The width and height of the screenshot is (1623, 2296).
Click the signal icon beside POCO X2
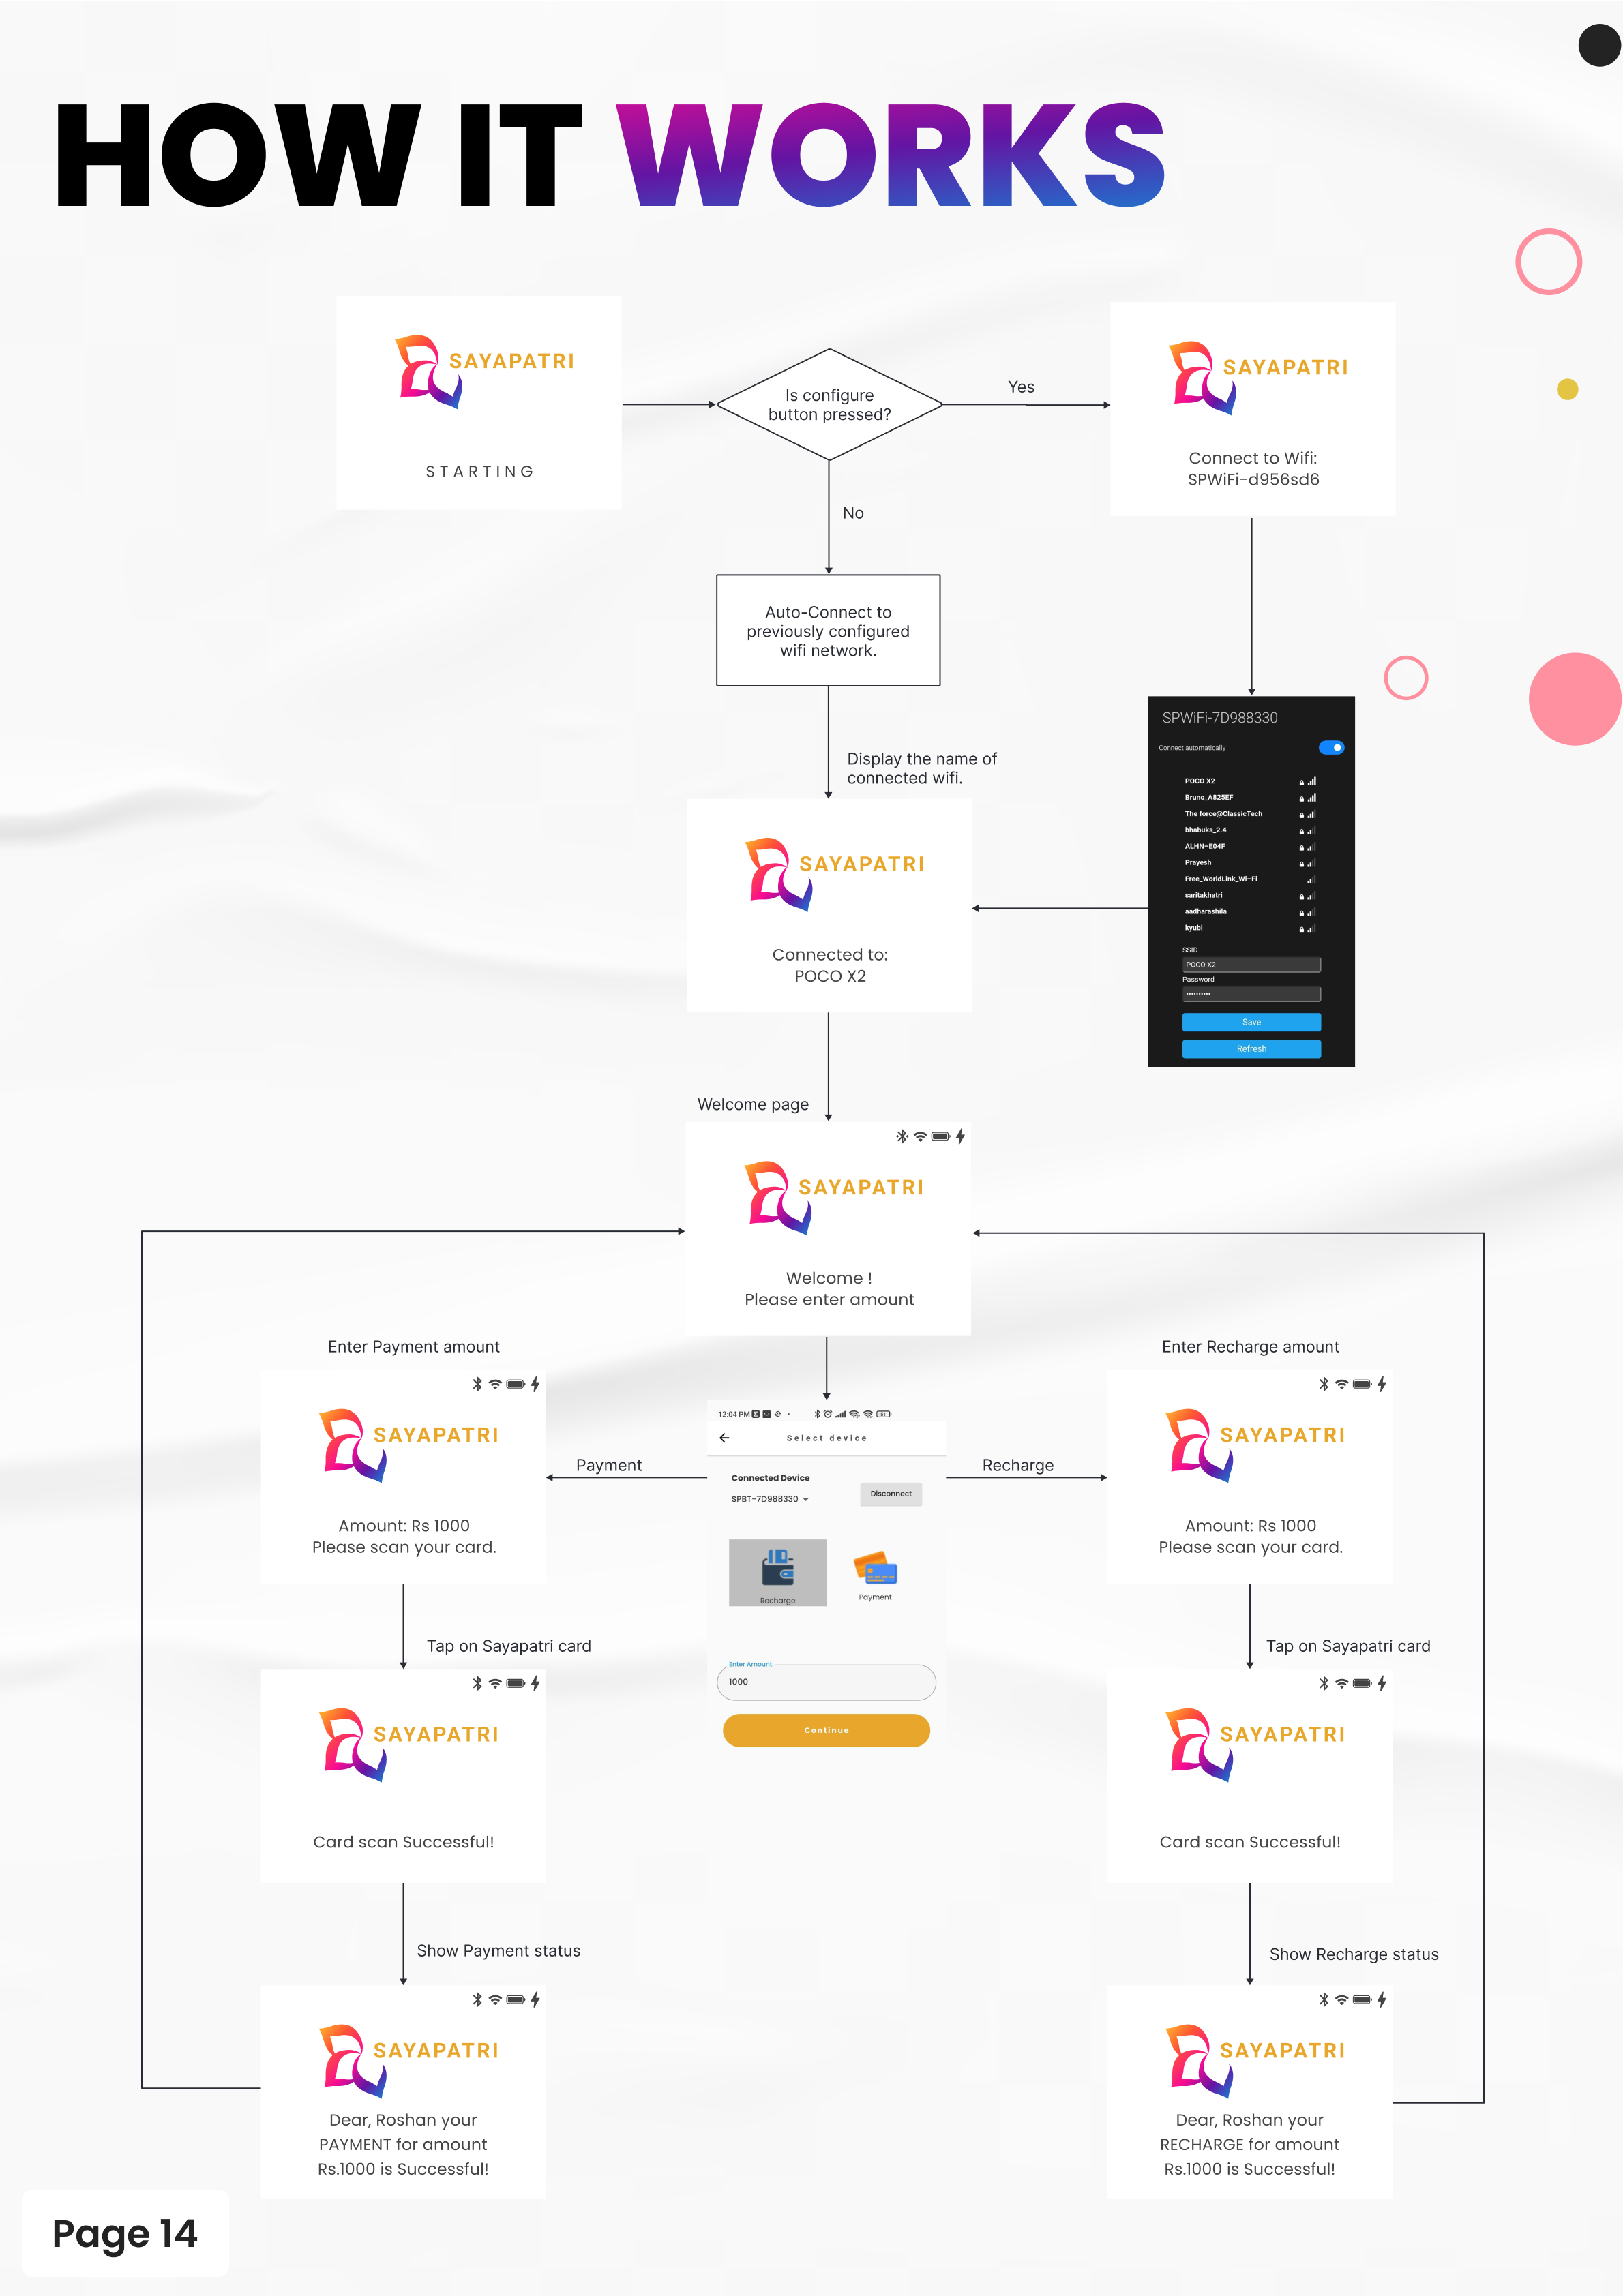(1312, 781)
